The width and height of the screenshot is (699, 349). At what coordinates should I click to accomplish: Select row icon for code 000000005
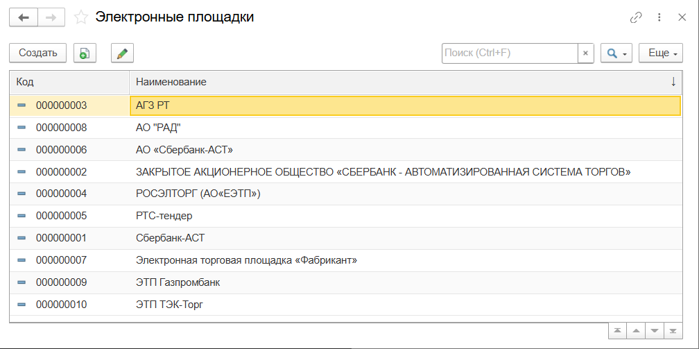point(21,216)
